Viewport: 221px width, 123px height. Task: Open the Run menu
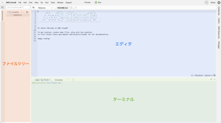[x=47, y=2]
